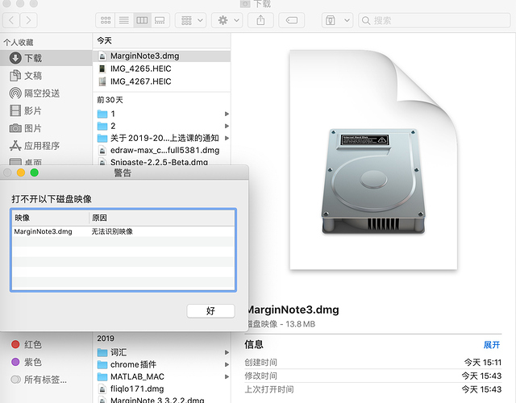The width and height of the screenshot is (516, 403).
Task: Click the Share toolbar button
Action: point(260,20)
